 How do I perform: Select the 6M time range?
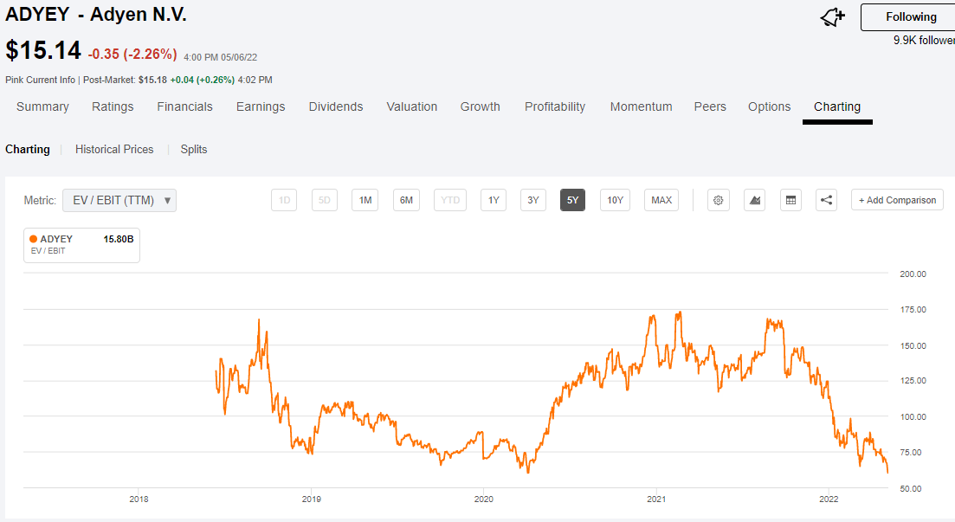(x=406, y=200)
